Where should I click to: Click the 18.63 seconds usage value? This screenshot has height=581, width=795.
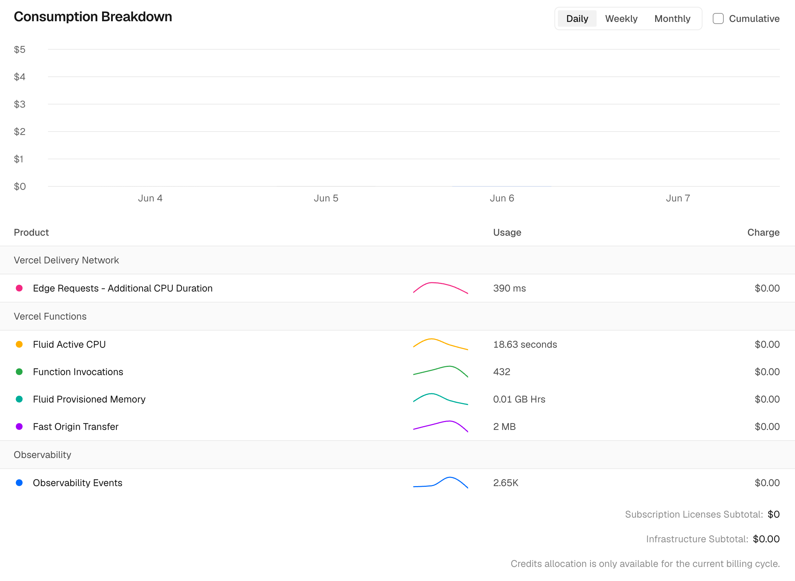525,344
